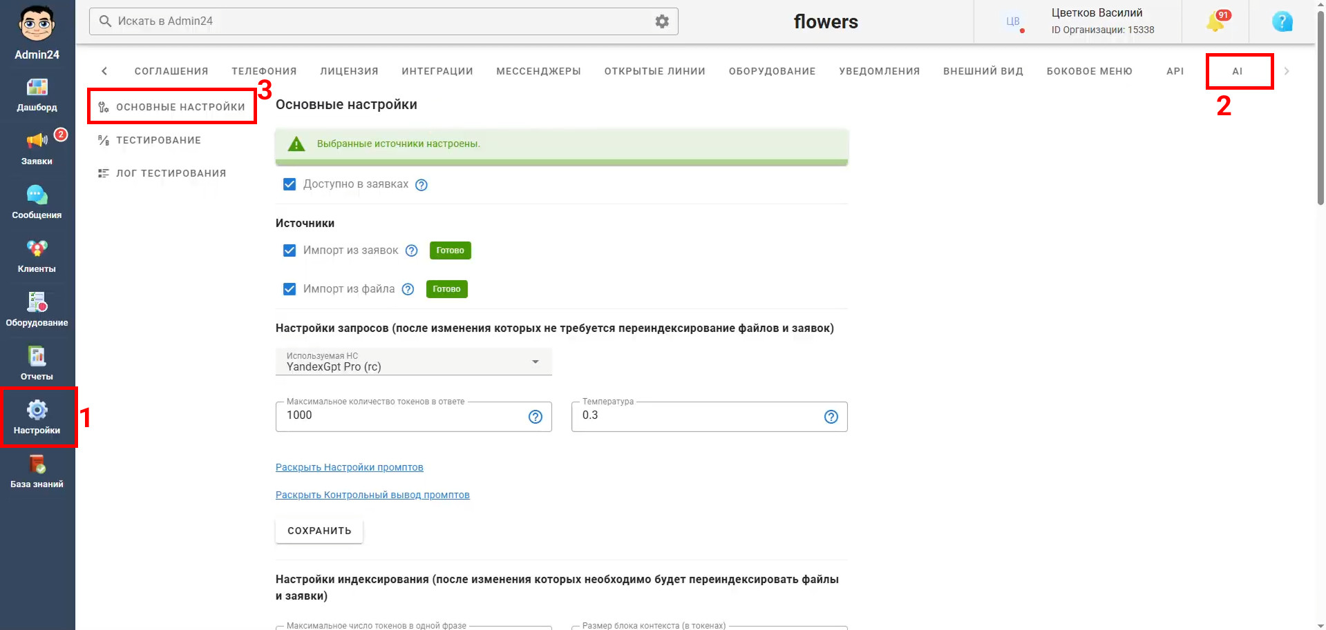Show help for Импорт из заявок

pyautogui.click(x=412, y=250)
